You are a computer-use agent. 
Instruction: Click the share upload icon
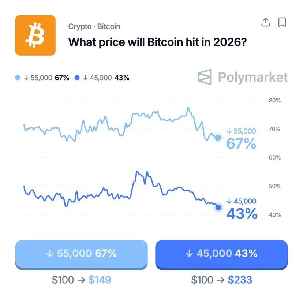point(266,22)
